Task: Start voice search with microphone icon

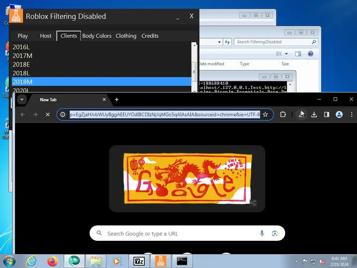Action: (x=262, y=233)
